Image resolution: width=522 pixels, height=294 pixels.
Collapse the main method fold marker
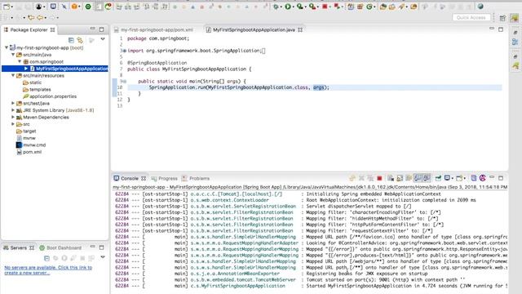125,82
